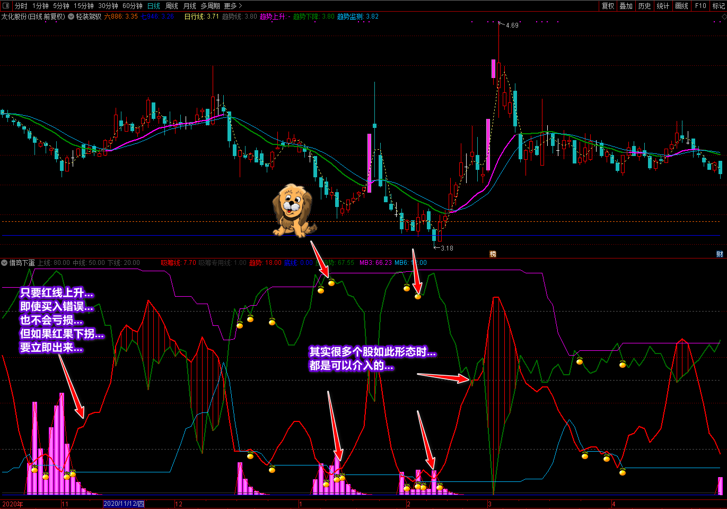Switch to 1分钟 period tab
Image resolution: width=727 pixels, height=509 pixels.
41,6
